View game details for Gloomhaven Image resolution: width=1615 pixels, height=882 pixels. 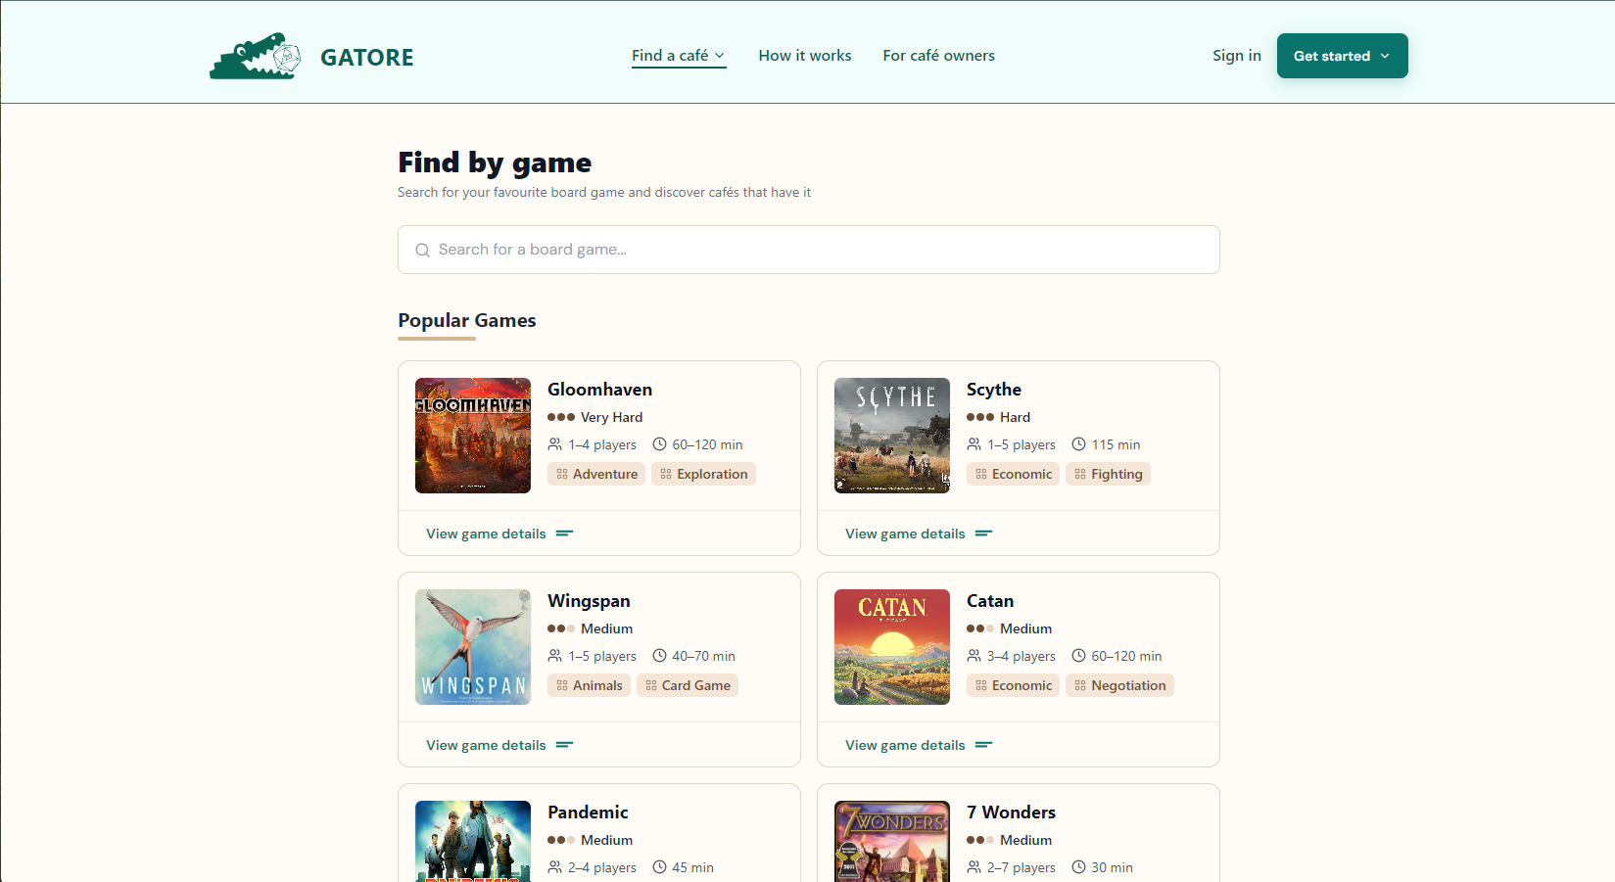[x=499, y=534]
